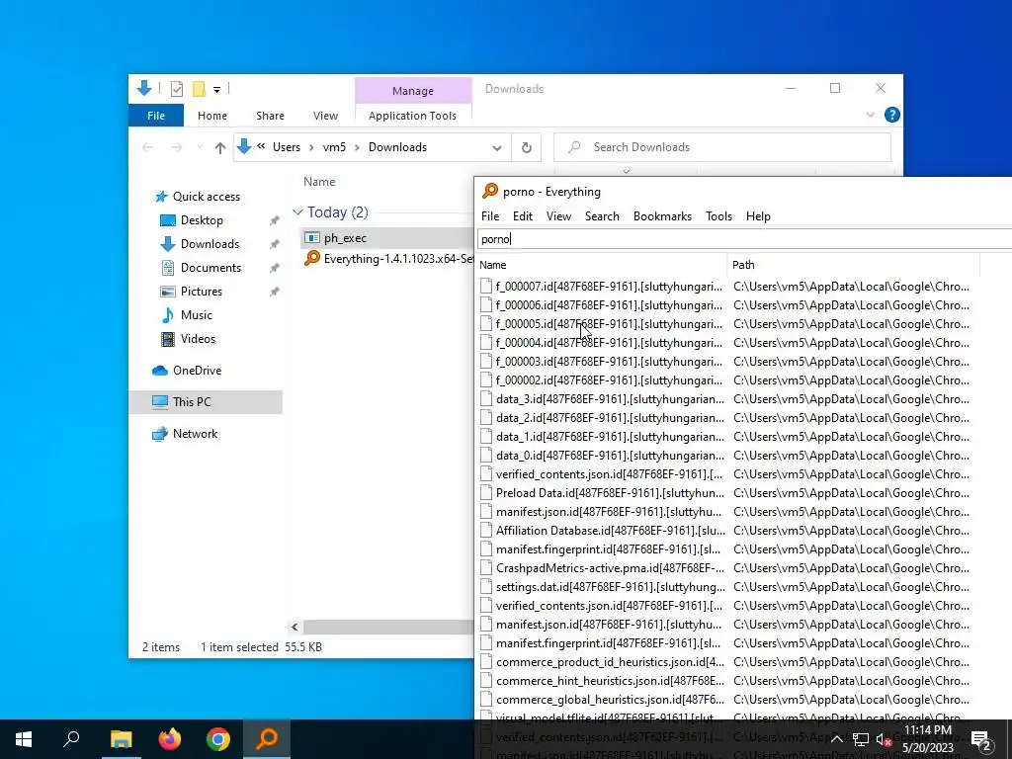Open Application Tools ribbon tab

pyautogui.click(x=412, y=116)
